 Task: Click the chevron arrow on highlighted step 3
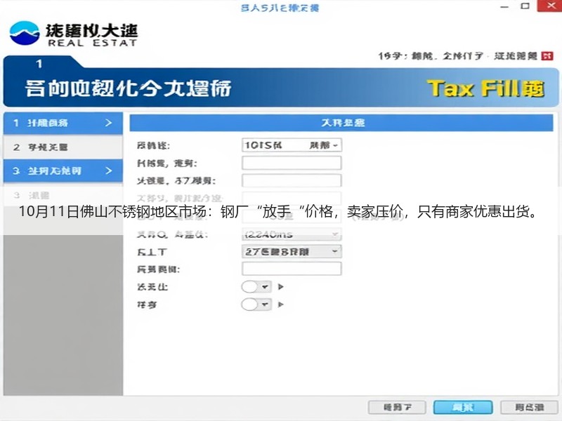tap(109, 171)
